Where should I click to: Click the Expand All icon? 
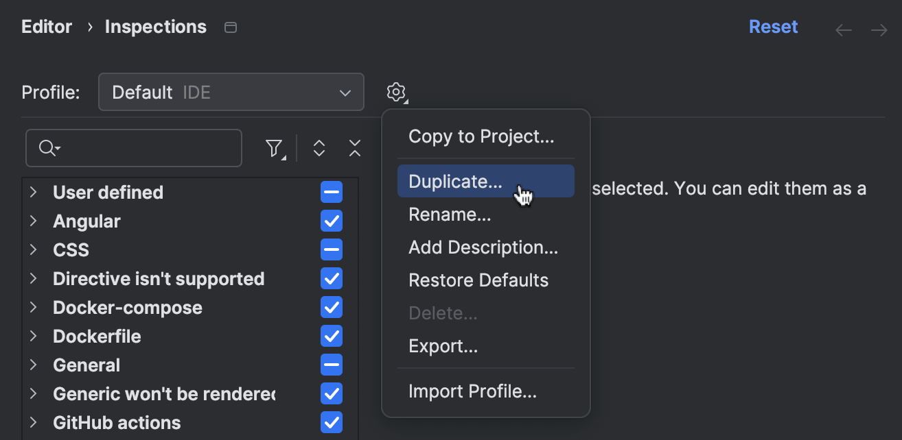[x=319, y=148]
